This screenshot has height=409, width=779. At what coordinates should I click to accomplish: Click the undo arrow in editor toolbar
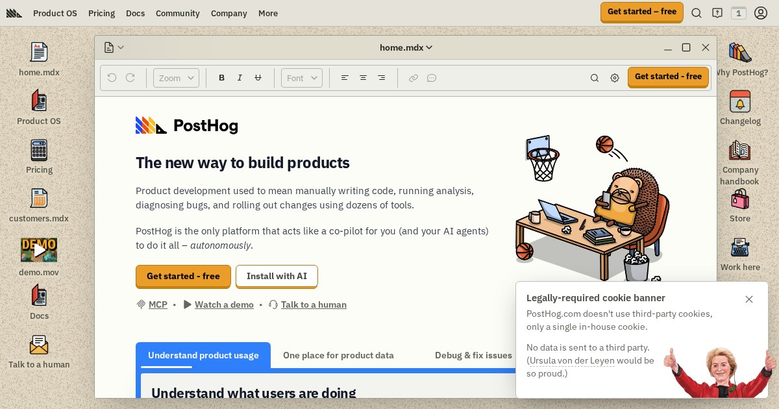pyautogui.click(x=112, y=78)
